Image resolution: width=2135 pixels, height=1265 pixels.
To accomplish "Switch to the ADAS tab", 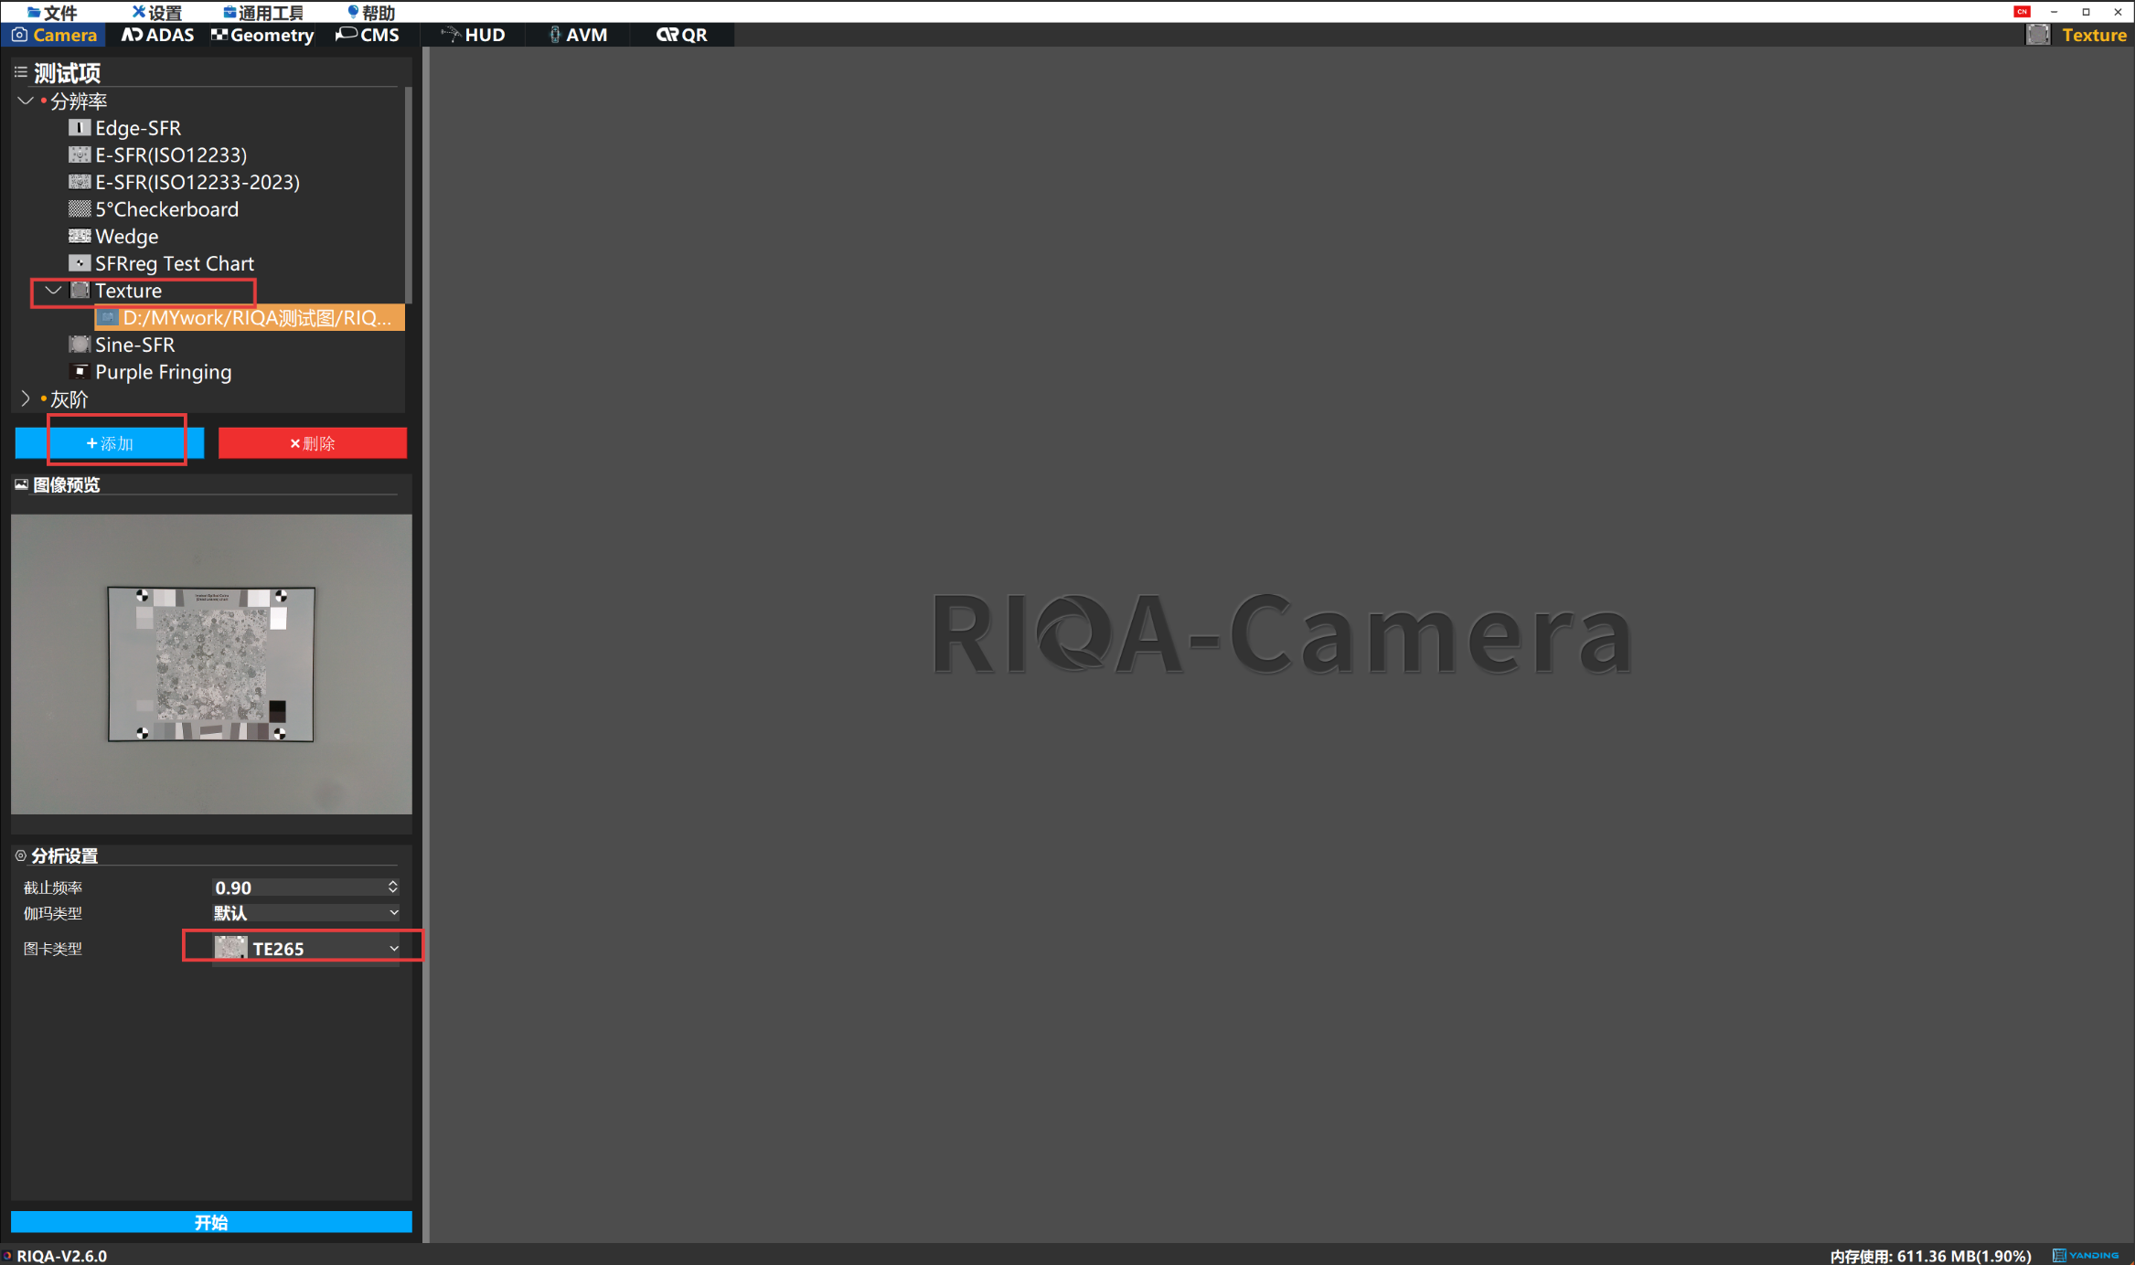I will point(157,35).
